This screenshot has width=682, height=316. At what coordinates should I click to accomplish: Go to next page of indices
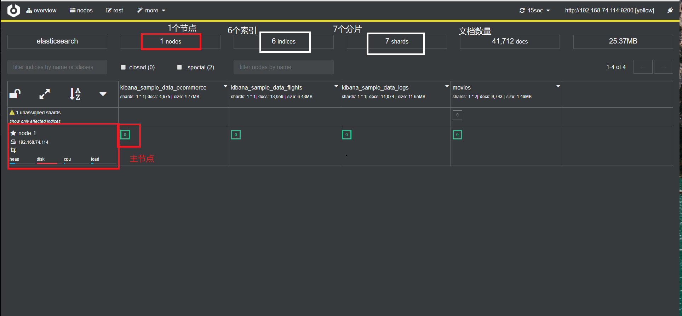pyautogui.click(x=664, y=67)
